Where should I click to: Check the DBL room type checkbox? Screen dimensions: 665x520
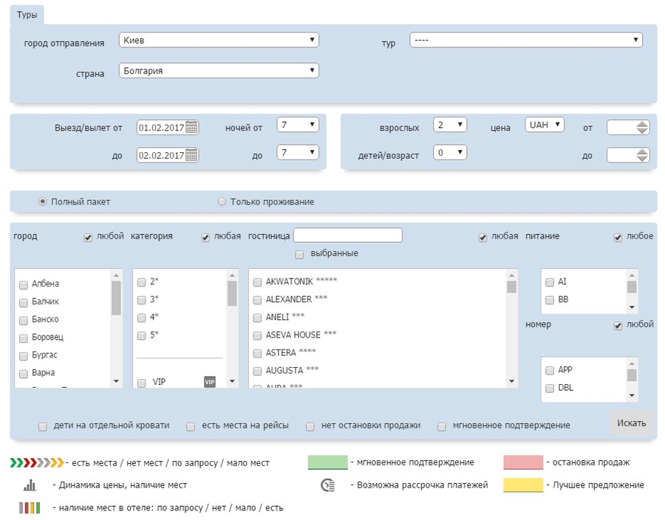[x=550, y=389]
